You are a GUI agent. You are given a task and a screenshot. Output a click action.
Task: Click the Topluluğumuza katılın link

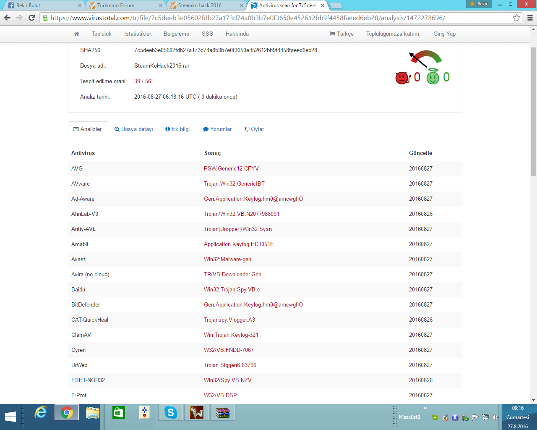(x=393, y=34)
